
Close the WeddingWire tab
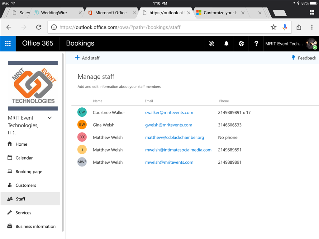pyautogui.click(x=80, y=13)
